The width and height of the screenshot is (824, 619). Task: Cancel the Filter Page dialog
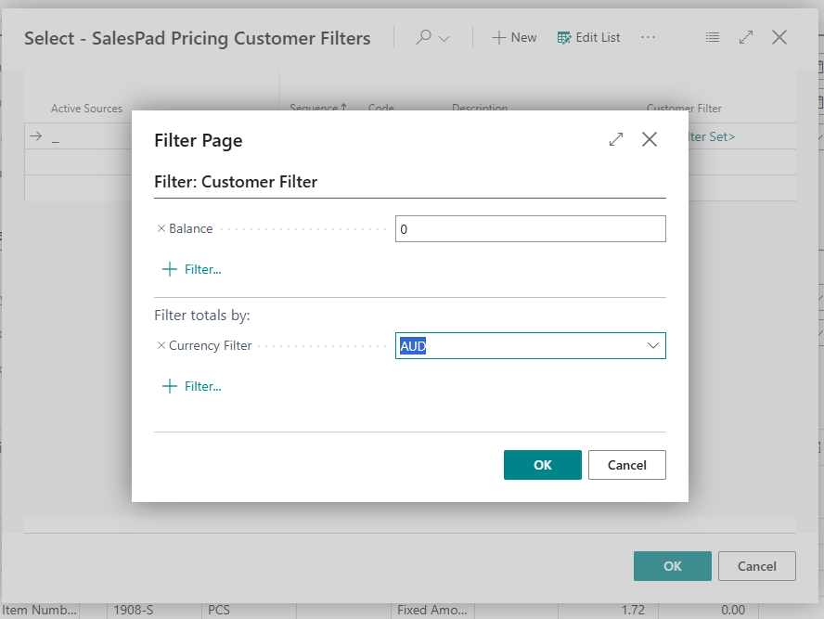(627, 465)
